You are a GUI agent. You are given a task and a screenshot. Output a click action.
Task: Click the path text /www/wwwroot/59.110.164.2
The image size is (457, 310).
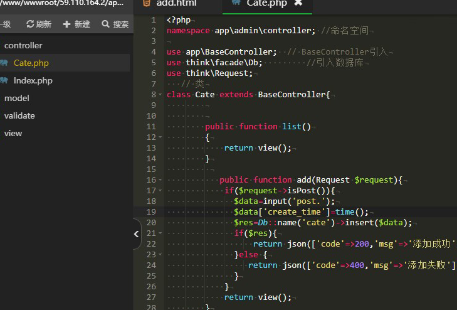(x=62, y=4)
